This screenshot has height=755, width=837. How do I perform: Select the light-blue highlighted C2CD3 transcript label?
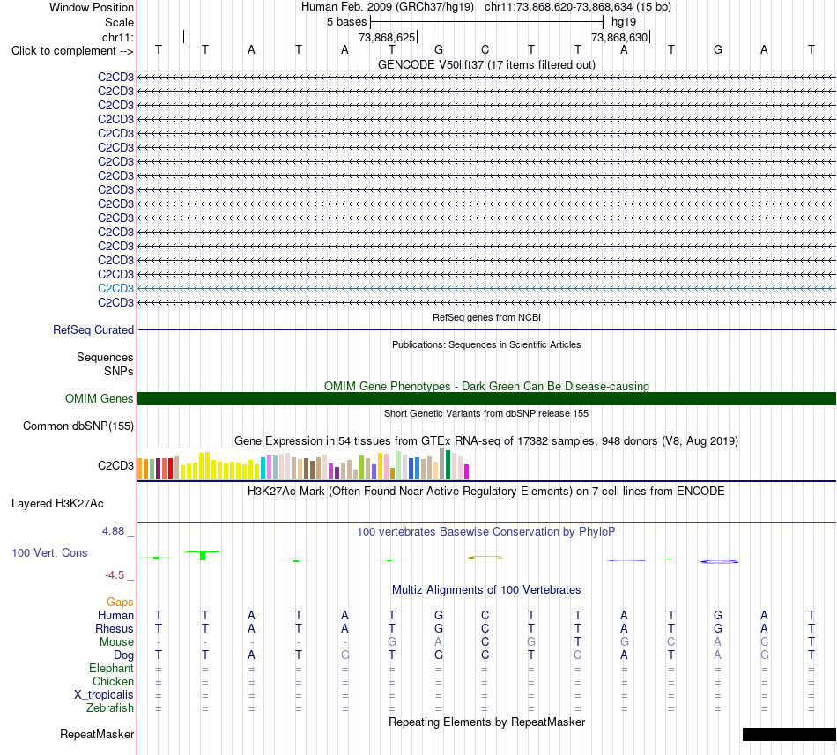[x=115, y=288]
